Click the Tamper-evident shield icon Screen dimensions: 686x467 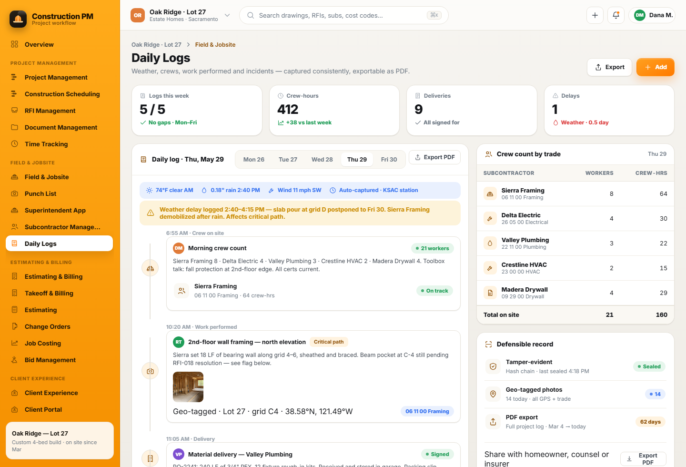point(493,366)
